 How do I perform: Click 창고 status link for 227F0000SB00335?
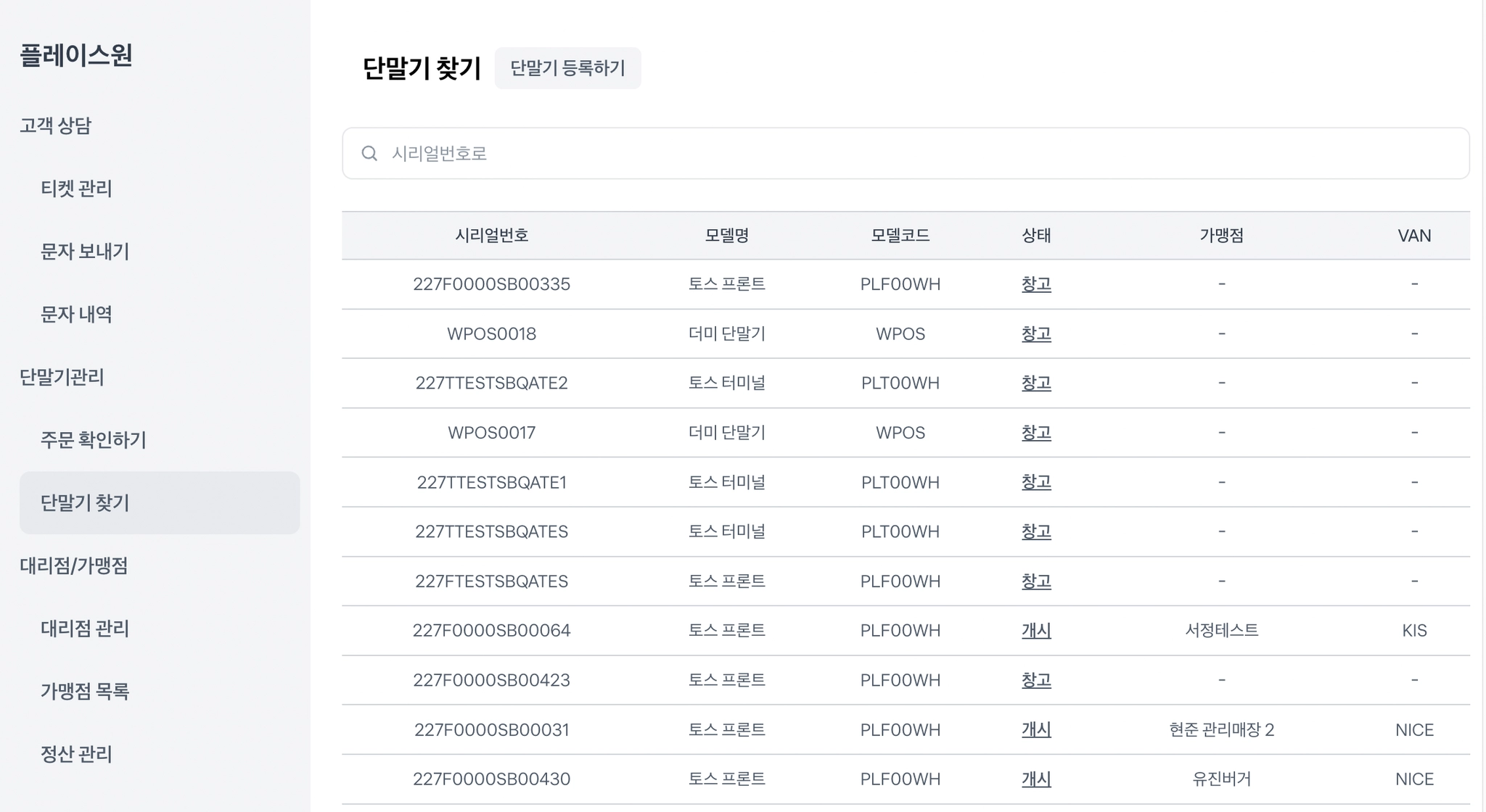click(1035, 284)
